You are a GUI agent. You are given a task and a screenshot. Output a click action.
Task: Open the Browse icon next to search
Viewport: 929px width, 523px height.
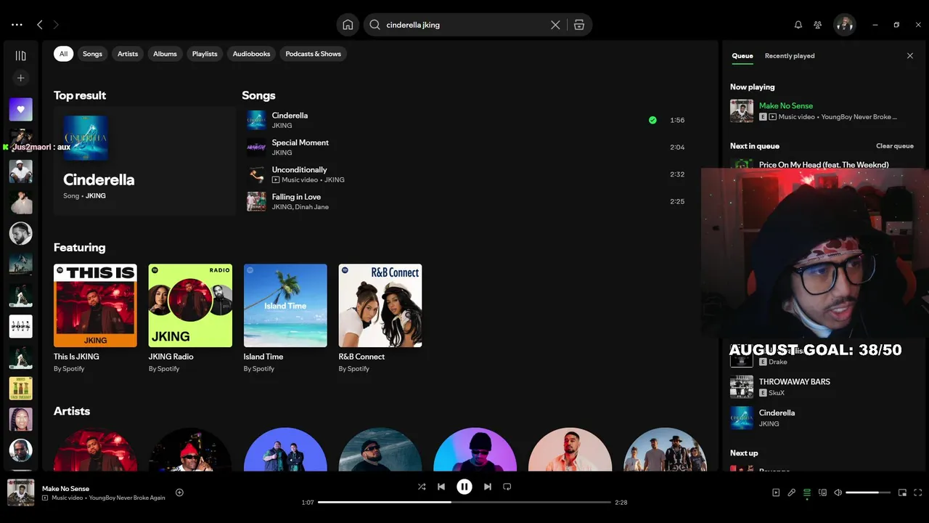pyautogui.click(x=579, y=25)
